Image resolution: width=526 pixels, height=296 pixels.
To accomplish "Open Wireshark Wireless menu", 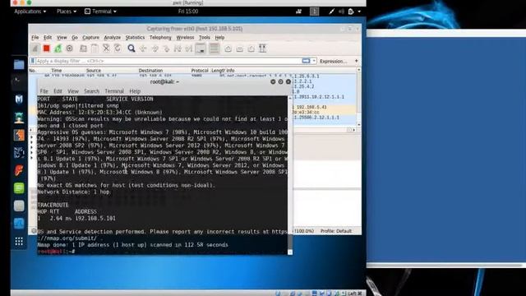I will (185, 38).
